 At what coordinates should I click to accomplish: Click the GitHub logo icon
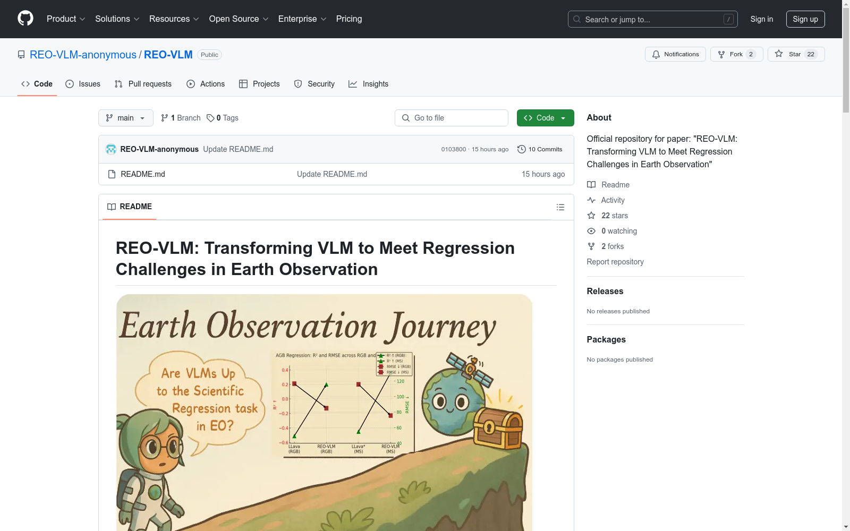[x=25, y=19]
